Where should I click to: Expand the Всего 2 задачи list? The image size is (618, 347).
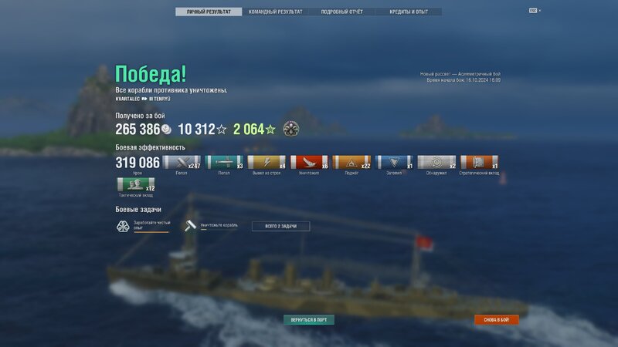pos(280,226)
